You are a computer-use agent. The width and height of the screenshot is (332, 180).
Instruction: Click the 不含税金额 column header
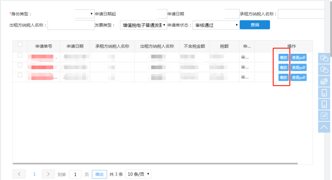tap(194, 46)
